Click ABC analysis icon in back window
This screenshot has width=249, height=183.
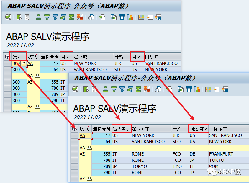[122, 17]
